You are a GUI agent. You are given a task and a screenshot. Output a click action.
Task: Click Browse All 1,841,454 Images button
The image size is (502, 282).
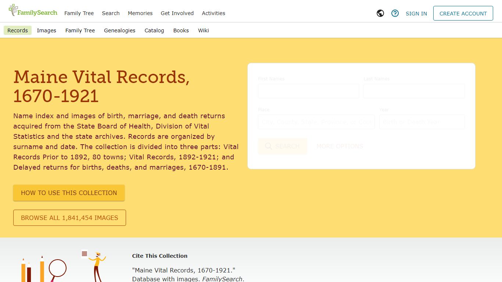pyautogui.click(x=69, y=218)
